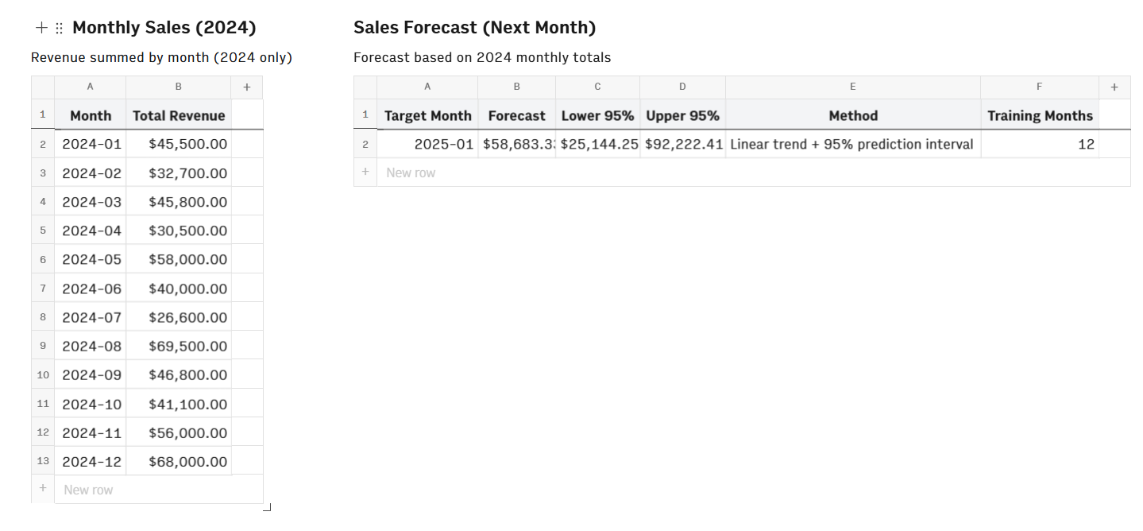The width and height of the screenshot is (1143, 531).
Task: Select column header E in the Forecast table
Action: pyautogui.click(x=852, y=87)
